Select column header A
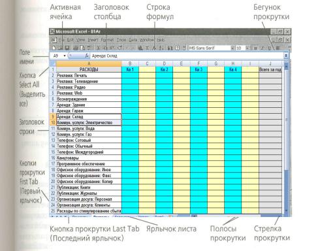Viewport: 320px width, 251px height. [89, 63]
